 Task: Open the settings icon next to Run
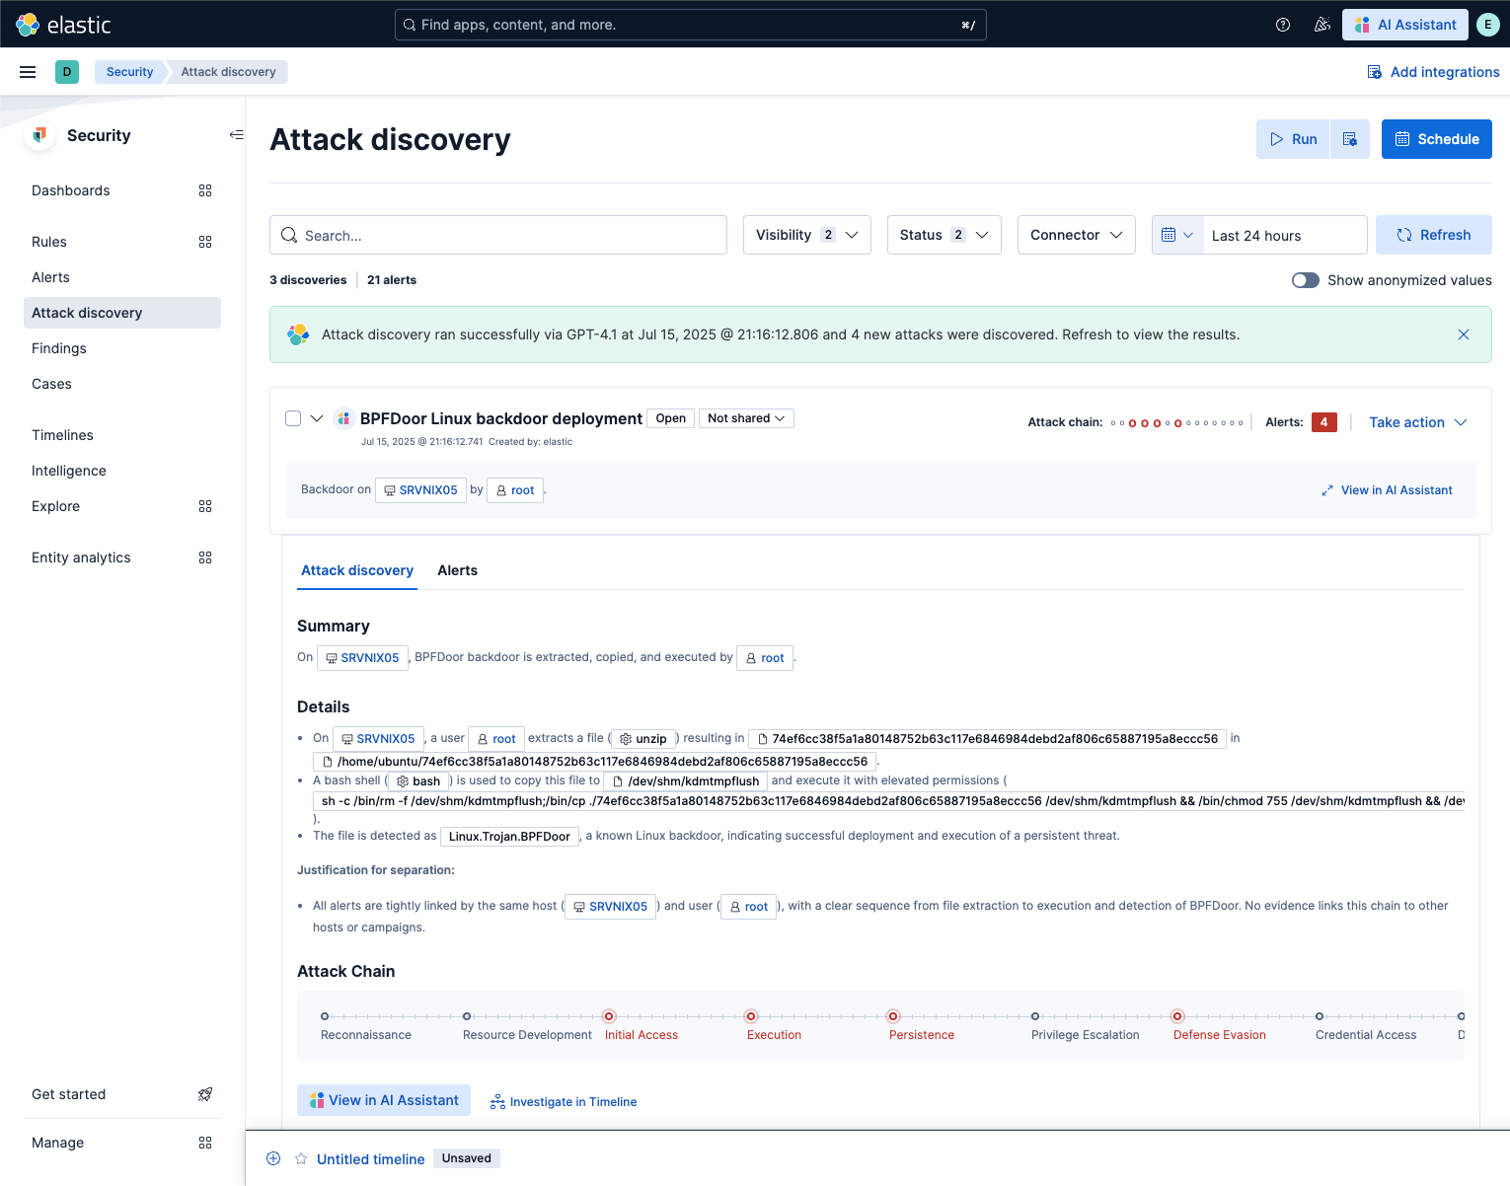pyautogui.click(x=1350, y=139)
